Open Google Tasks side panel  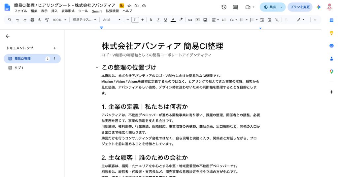click(x=331, y=45)
